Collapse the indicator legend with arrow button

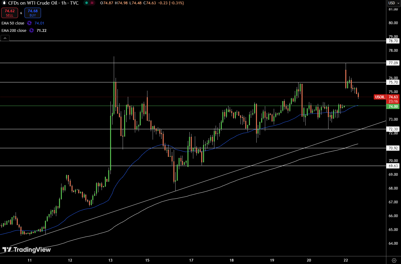(5, 38)
